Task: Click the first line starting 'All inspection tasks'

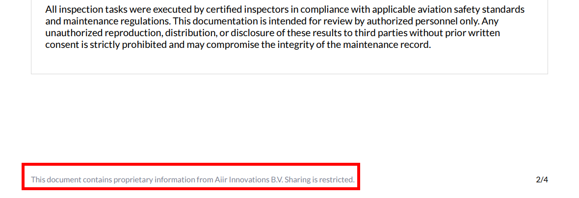Action: coord(285,10)
